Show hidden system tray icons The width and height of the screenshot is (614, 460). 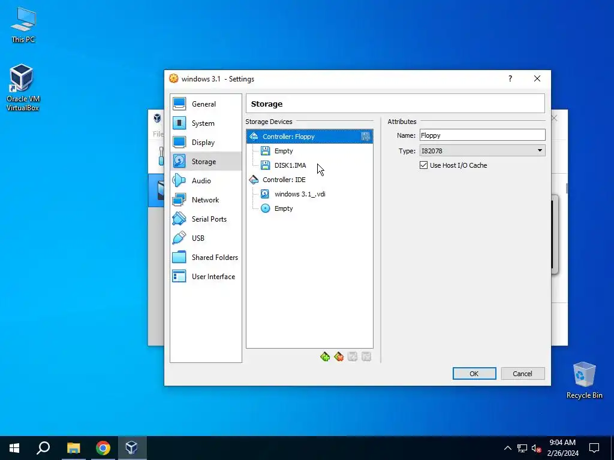[507, 448]
